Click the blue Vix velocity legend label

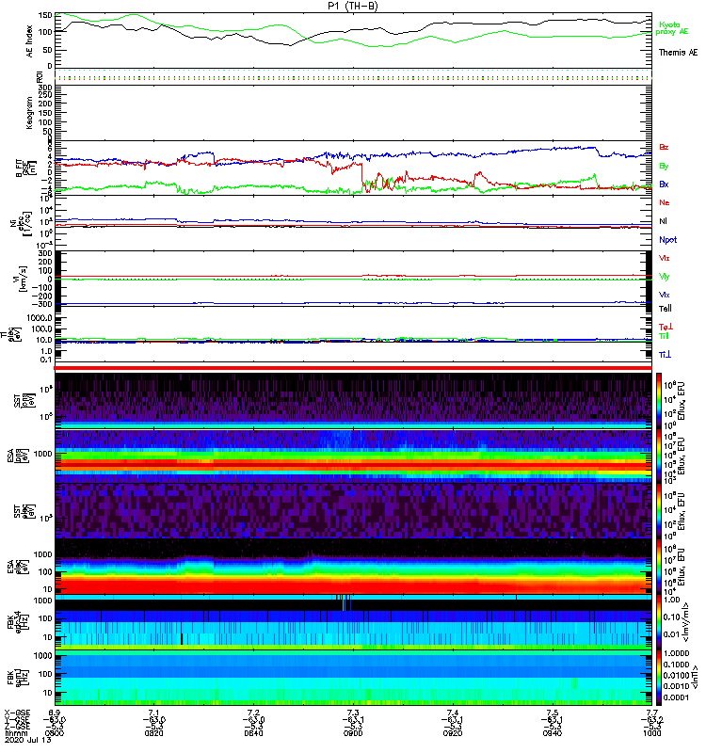click(x=665, y=295)
